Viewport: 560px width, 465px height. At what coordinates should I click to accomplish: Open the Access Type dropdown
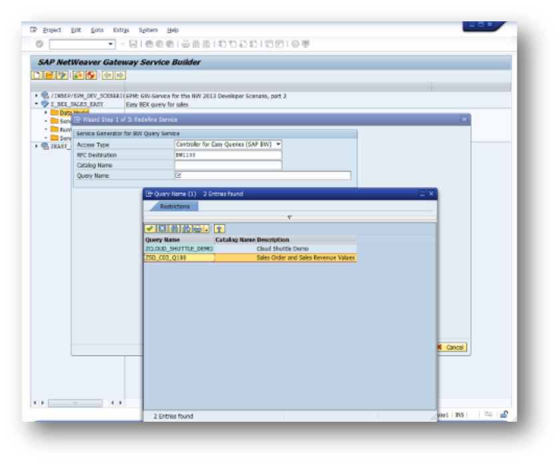coord(278,144)
